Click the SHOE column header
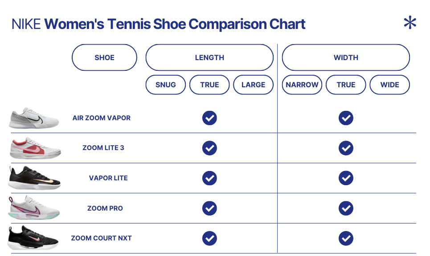This screenshot has height=256, width=430. point(104,57)
